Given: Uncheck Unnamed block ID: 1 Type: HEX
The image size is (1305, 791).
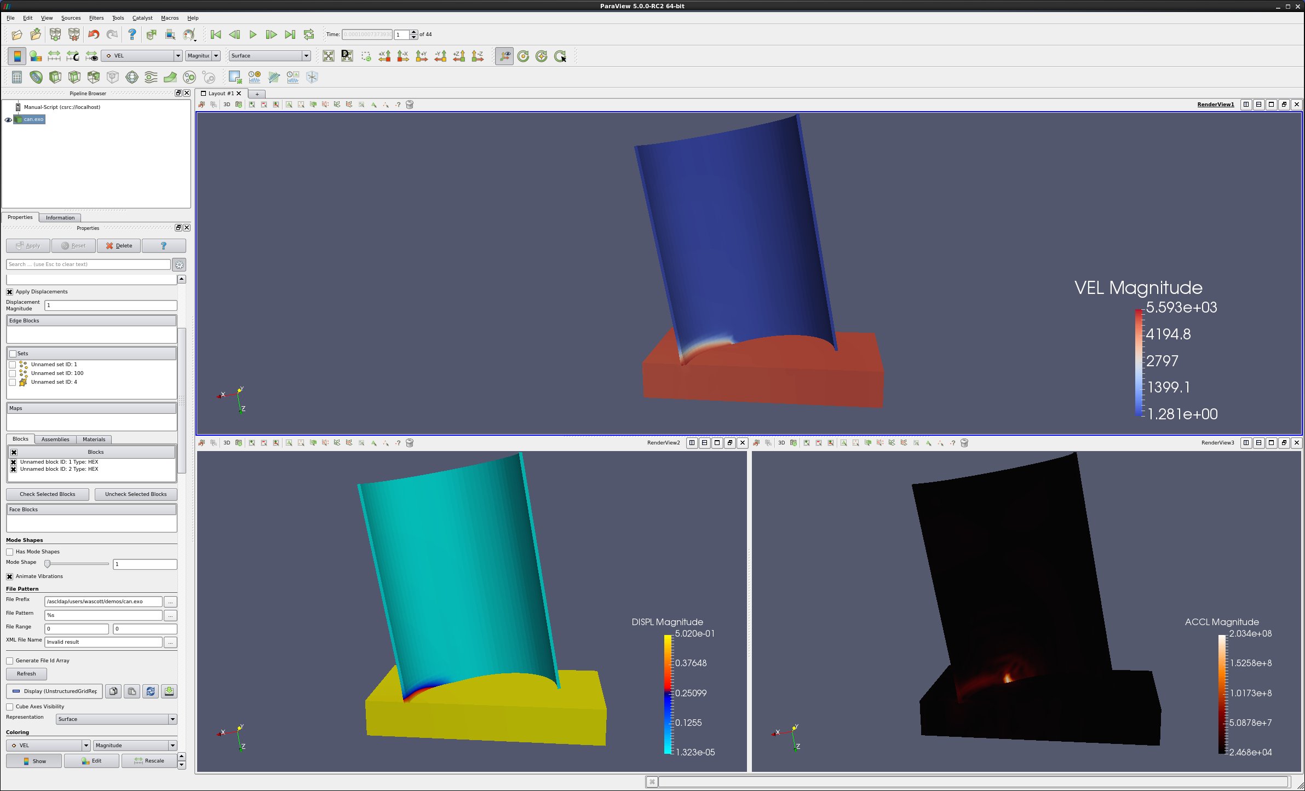Looking at the screenshot, I should click(14, 462).
